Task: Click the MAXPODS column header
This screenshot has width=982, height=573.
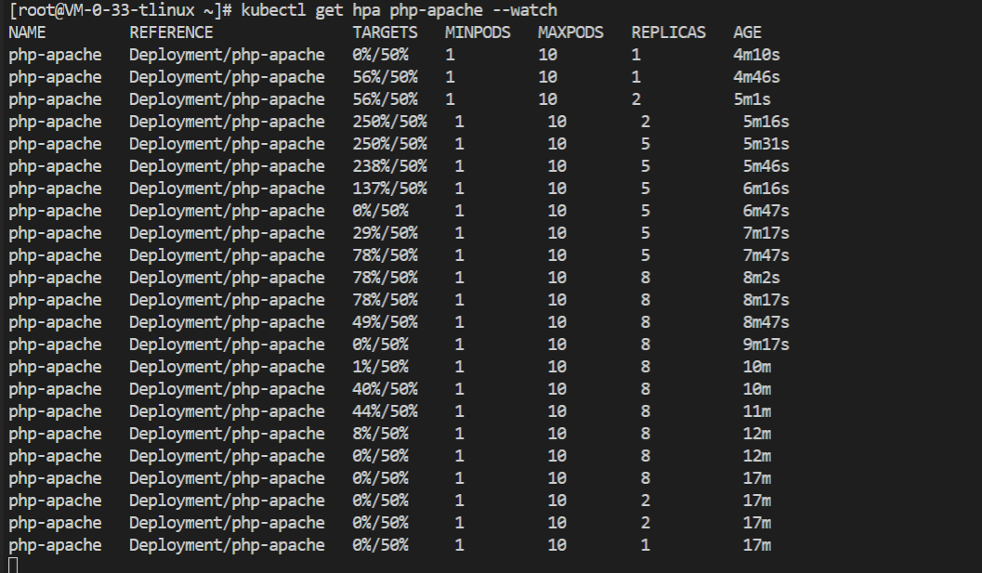Action: pyautogui.click(x=570, y=33)
